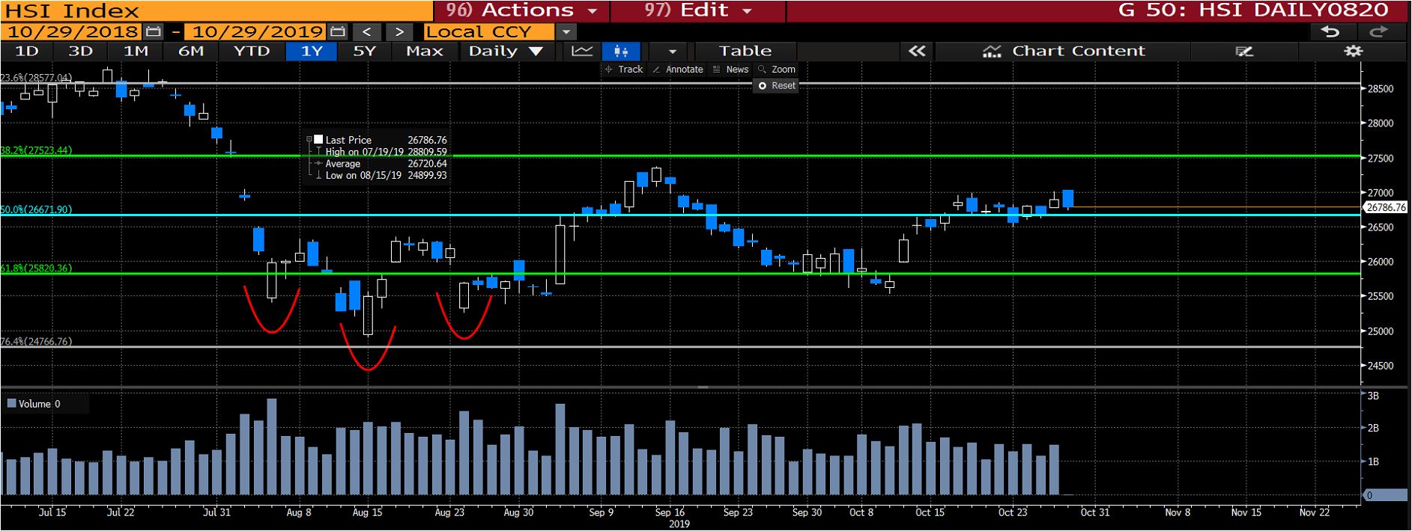Click the undo arrow icon
The image size is (1412, 531).
1330,31
